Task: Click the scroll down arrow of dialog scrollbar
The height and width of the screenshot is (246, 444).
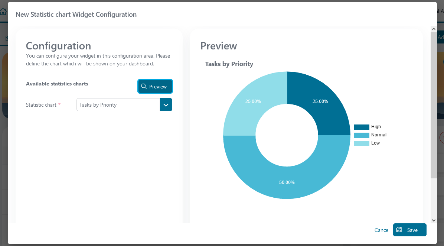Action: 434,220
